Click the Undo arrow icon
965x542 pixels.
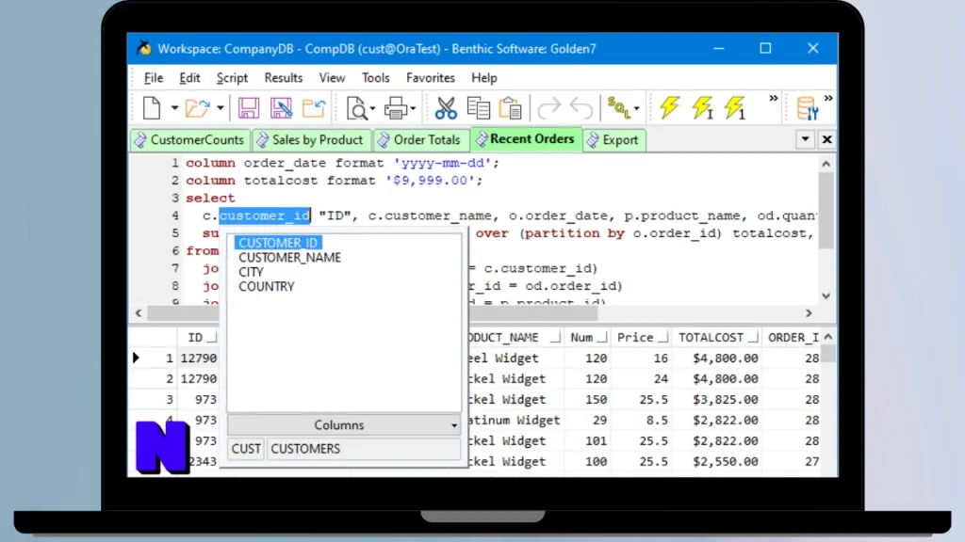pos(581,108)
